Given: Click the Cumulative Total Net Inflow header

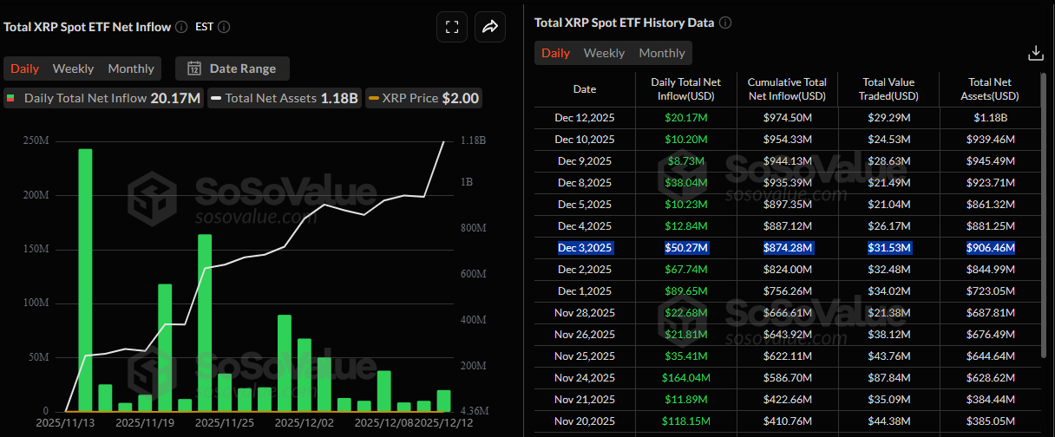Looking at the screenshot, I should (x=787, y=88).
